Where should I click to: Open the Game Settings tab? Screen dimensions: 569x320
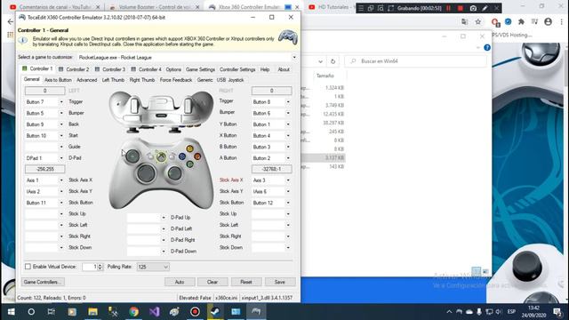[200, 69]
